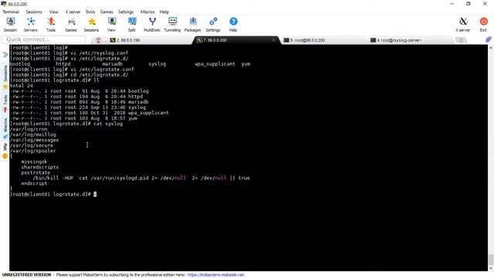
Task: Open the Terminal menu
Action: coord(11,12)
